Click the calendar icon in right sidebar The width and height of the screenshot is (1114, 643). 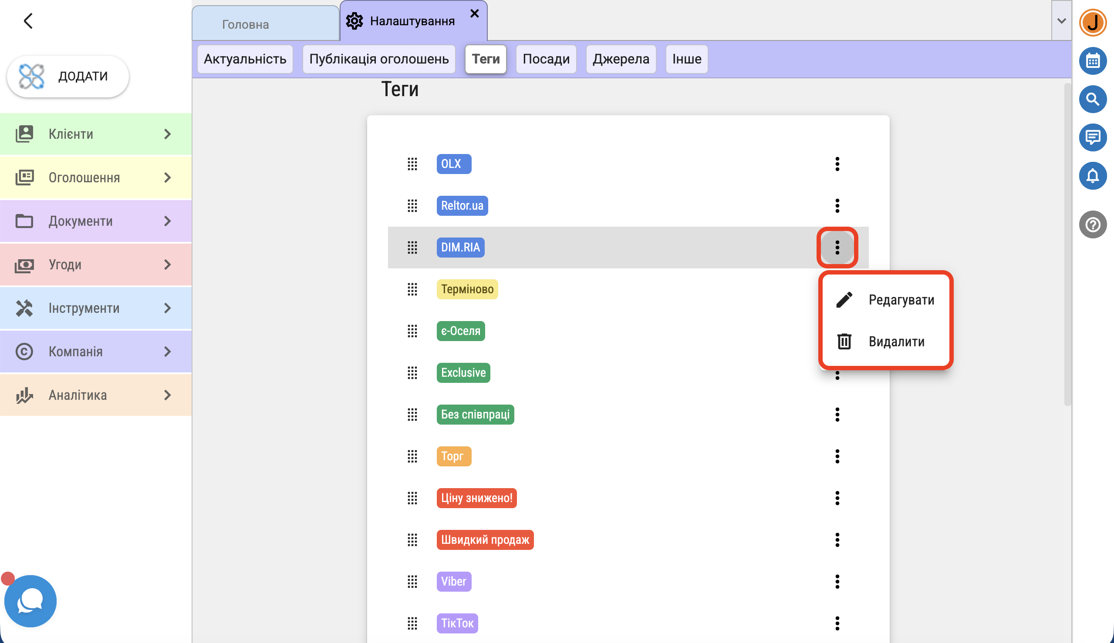tap(1092, 60)
